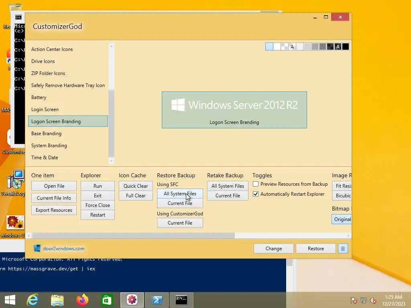Open door2windows.com link
Viewport: 411px width, 308px height.
coord(64,249)
